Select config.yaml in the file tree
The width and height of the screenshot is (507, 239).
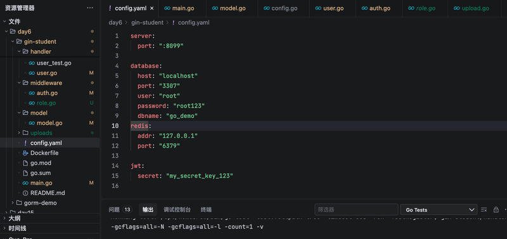(x=46, y=143)
